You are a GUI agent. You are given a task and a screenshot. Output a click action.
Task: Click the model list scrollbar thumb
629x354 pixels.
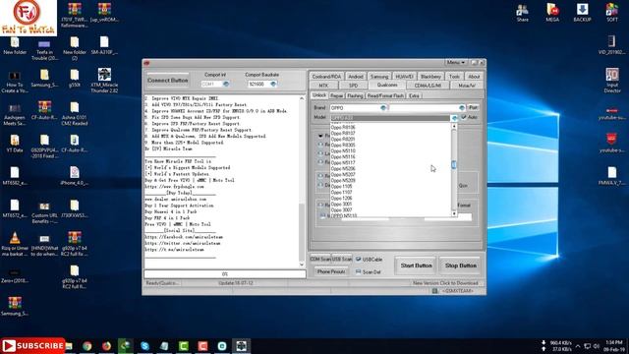click(x=454, y=164)
